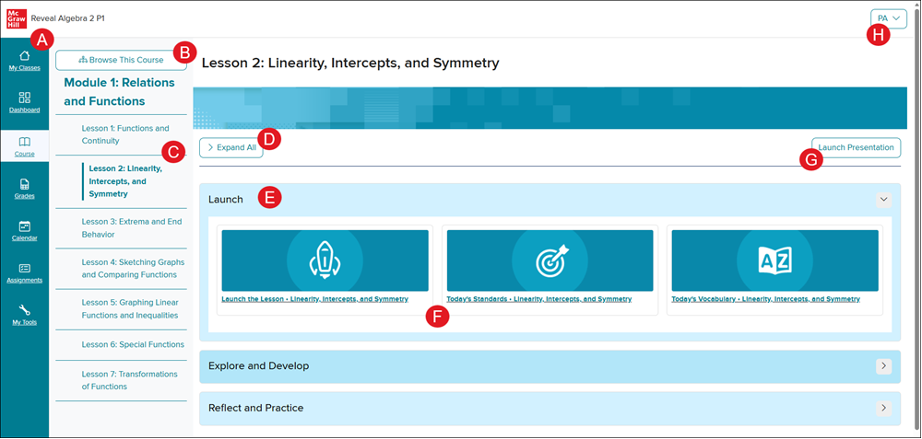The width and height of the screenshot is (922, 439).
Task: Expand the Explore and Develop section
Action: [882, 366]
